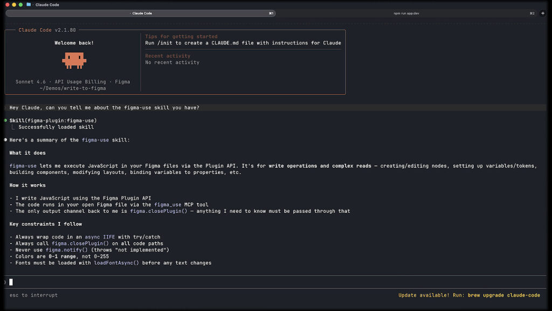Click the prompt chevron at input line
The image size is (552, 311).
(x=5, y=282)
